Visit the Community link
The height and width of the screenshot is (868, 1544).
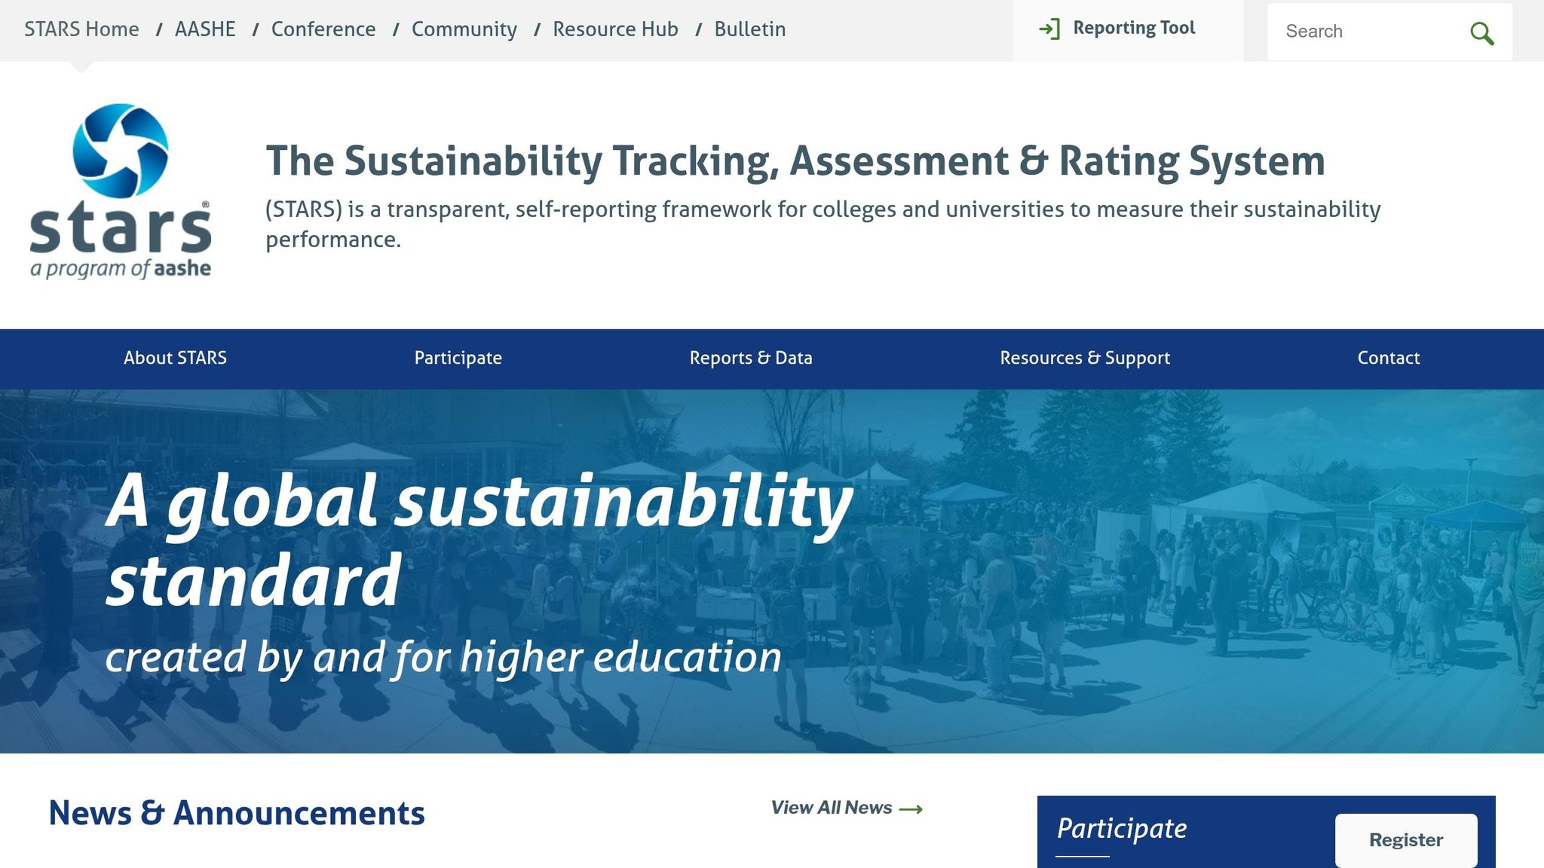pos(464,29)
